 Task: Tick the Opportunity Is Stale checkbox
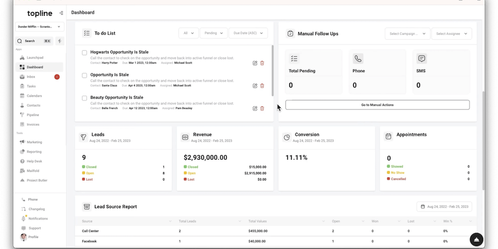click(x=85, y=75)
